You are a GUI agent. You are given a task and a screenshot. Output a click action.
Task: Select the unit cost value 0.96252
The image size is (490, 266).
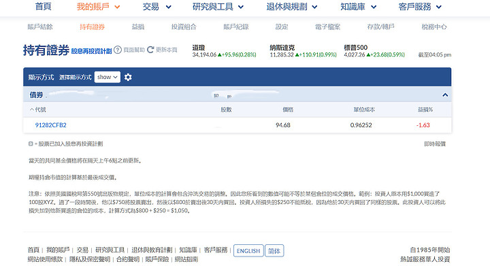coord(361,125)
